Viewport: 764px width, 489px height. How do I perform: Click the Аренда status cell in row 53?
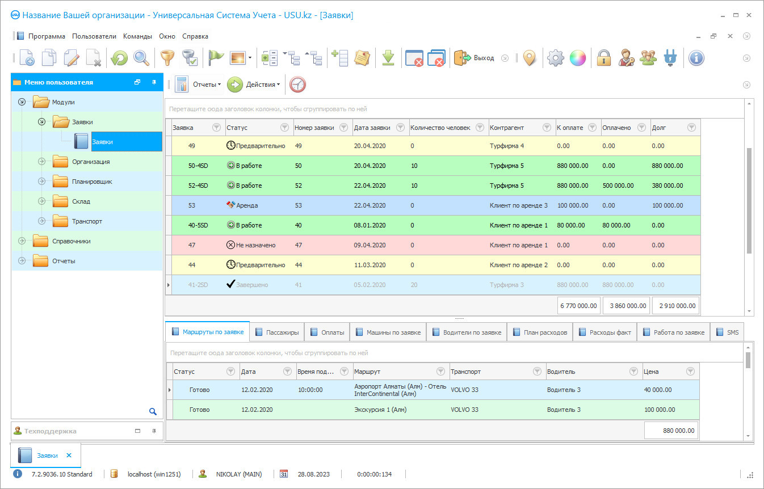tap(258, 205)
